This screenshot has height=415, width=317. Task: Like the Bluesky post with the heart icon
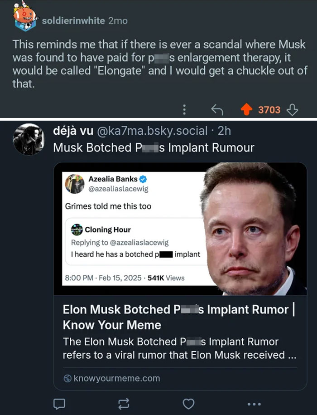188,404
